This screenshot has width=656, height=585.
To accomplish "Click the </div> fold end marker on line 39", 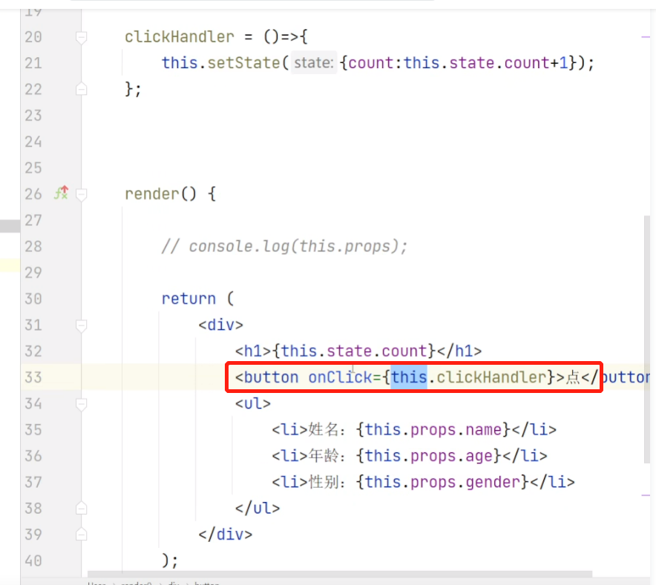I will coord(81,535).
